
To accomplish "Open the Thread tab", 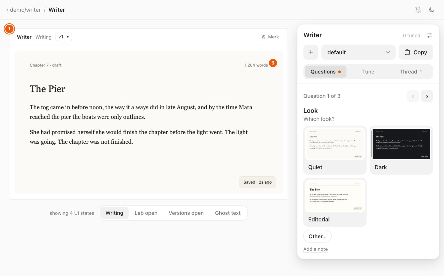I will click(411, 72).
